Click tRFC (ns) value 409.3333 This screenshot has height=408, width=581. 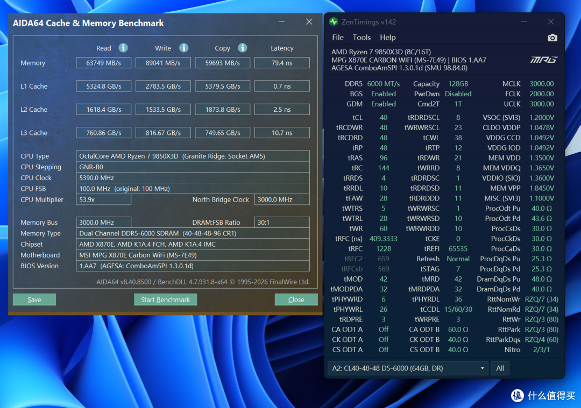click(x=384, y=239)
